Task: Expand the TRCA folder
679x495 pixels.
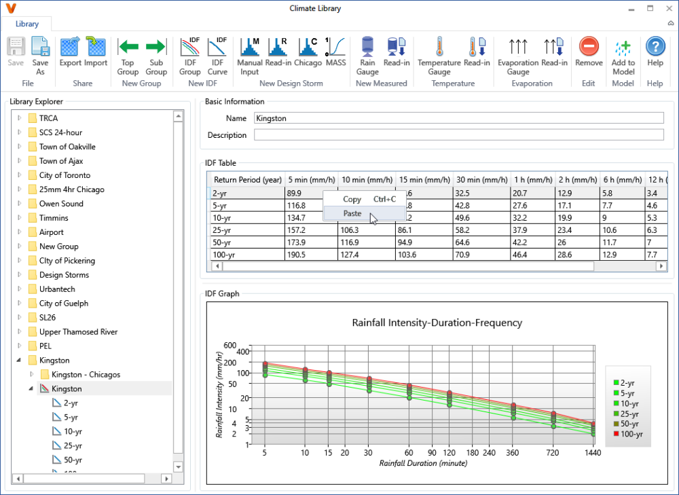Action: click(20, 118)
